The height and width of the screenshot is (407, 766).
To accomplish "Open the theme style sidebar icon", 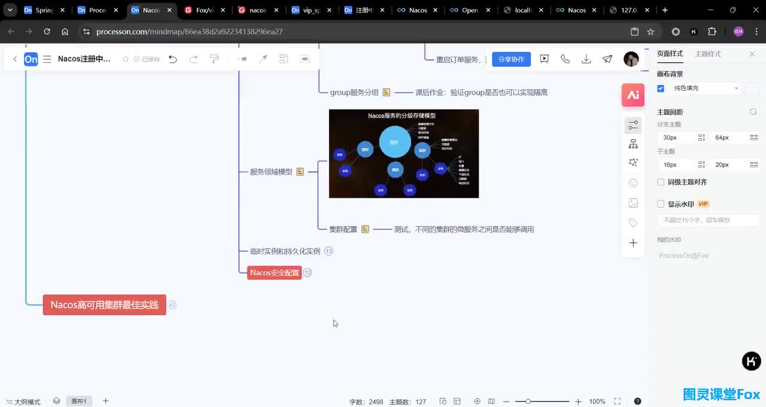I will point(633,163).
